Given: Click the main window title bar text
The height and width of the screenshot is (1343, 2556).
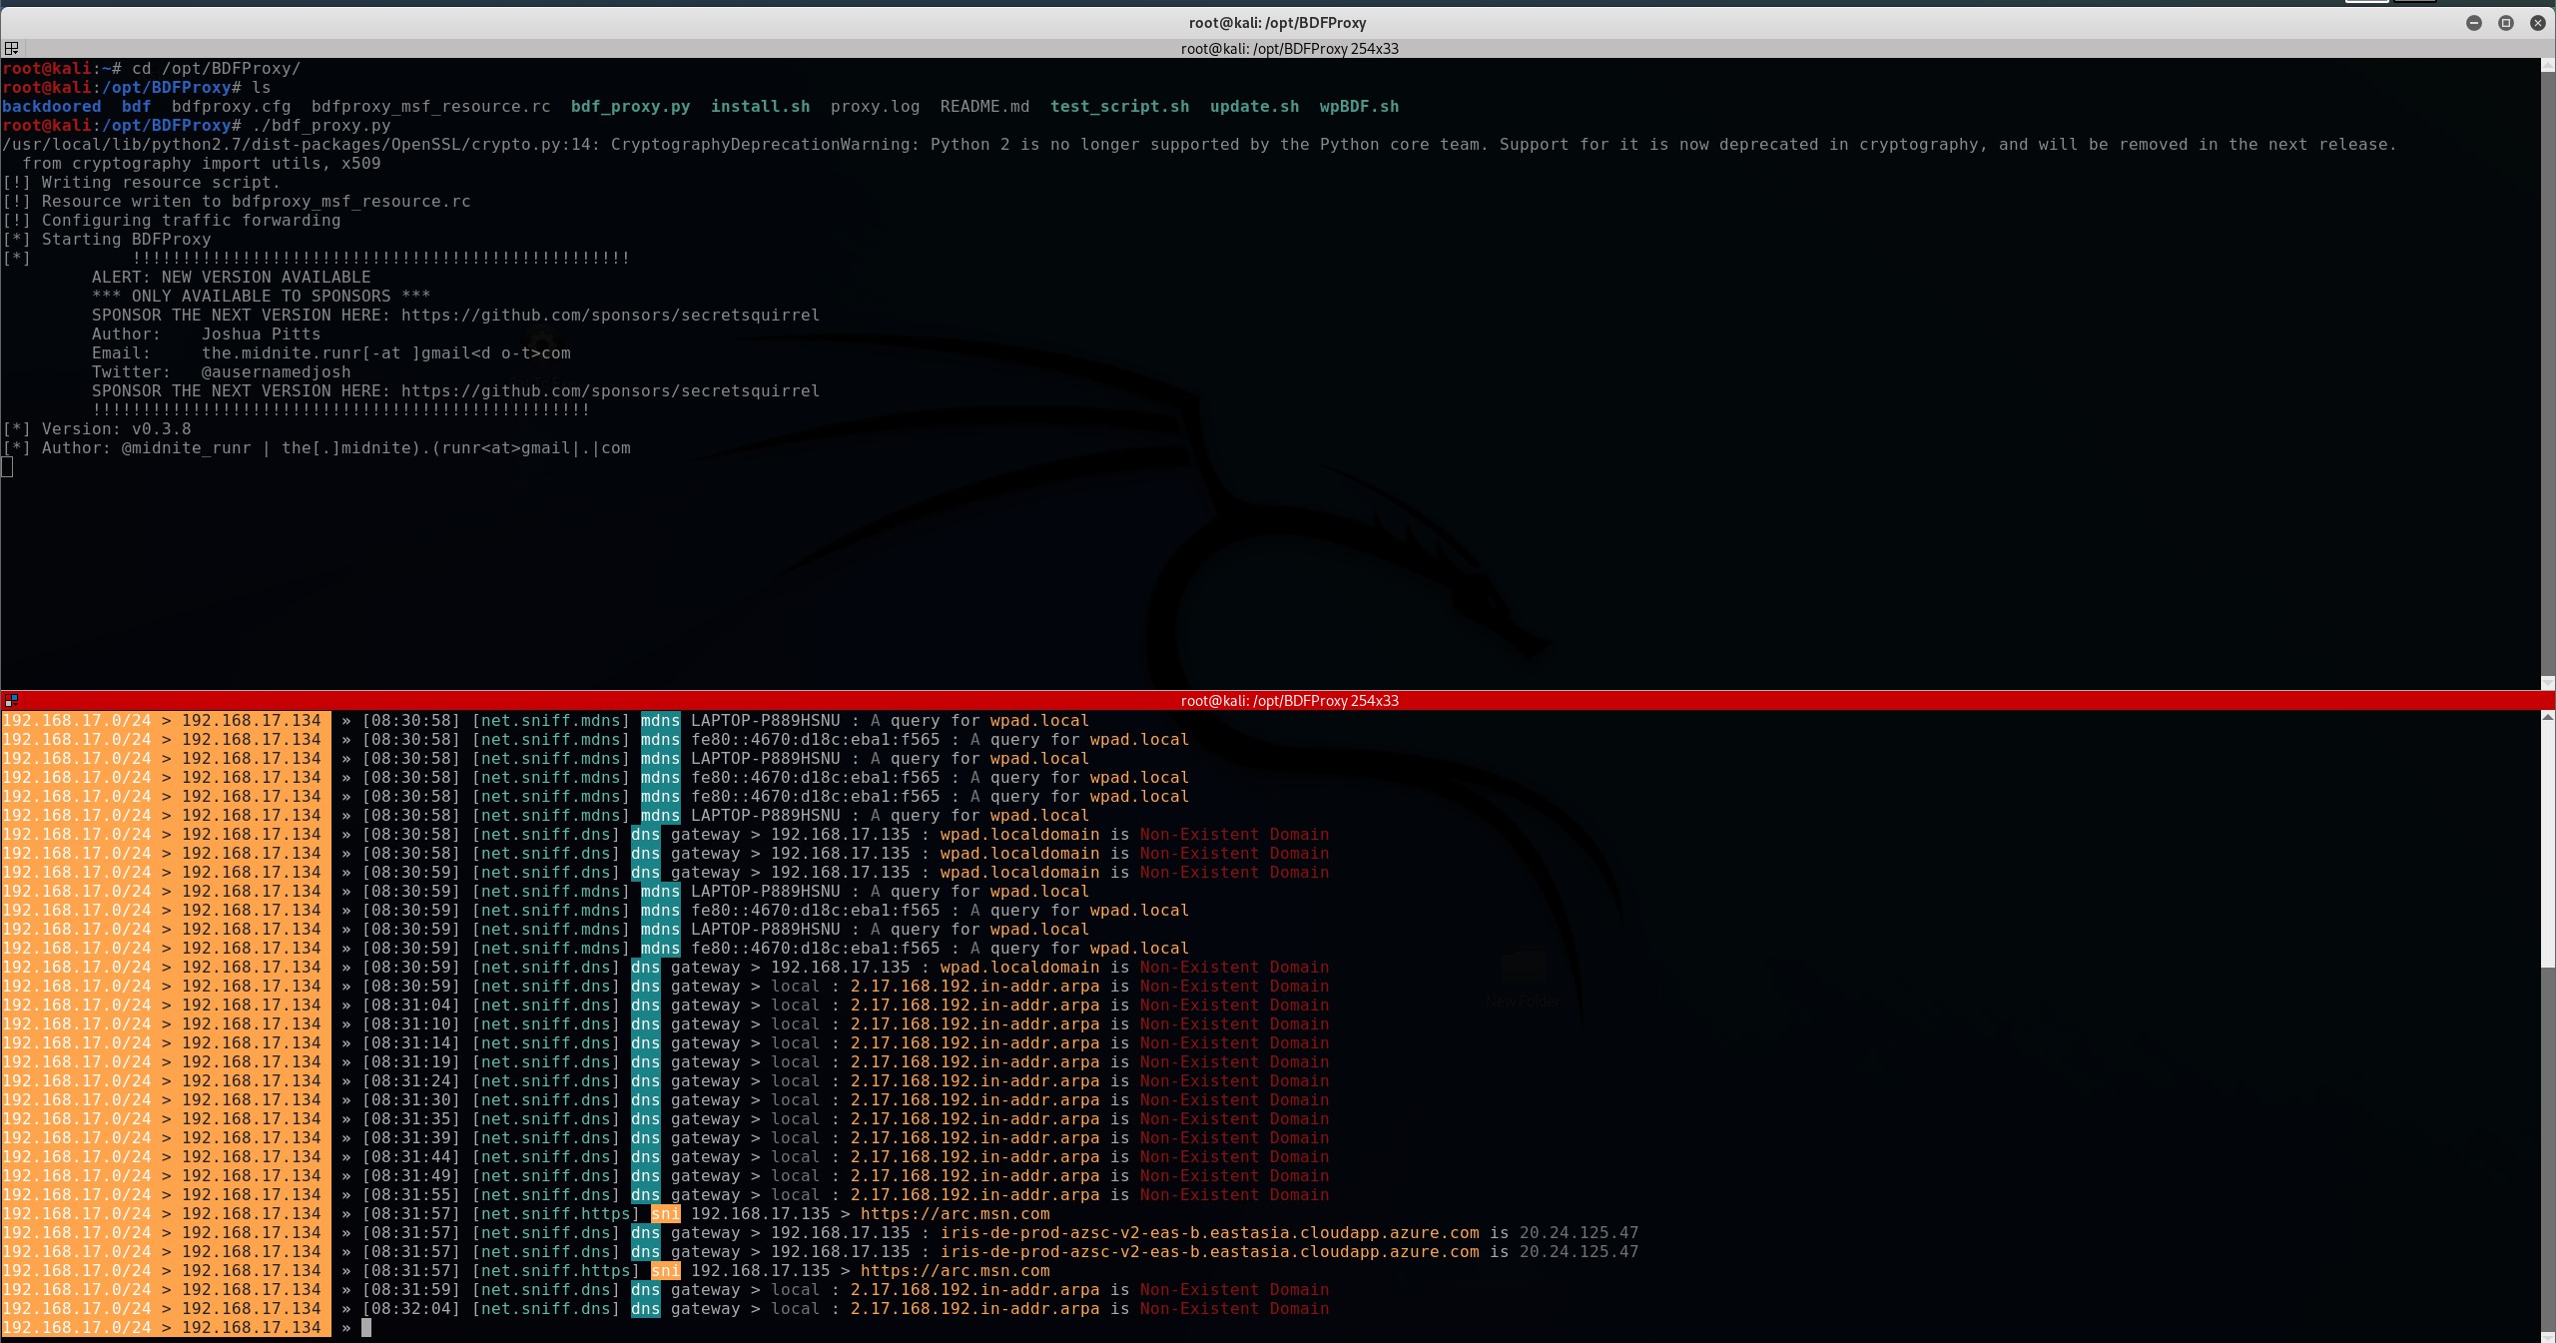Looking at the screenshot, I should [x=1277, y=23].
